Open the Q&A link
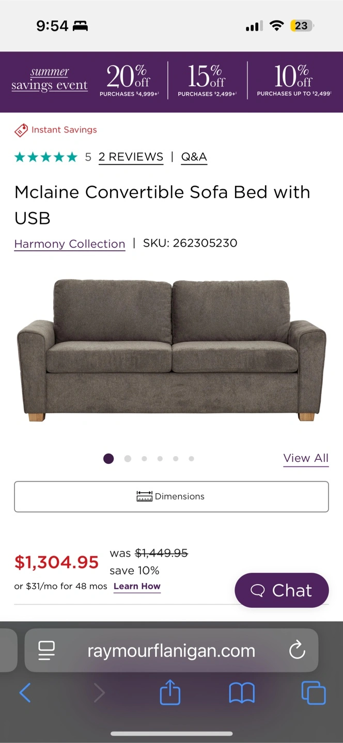Image resolution: width=343 pixels, height=743 pixels. click(x=194, y=157)
